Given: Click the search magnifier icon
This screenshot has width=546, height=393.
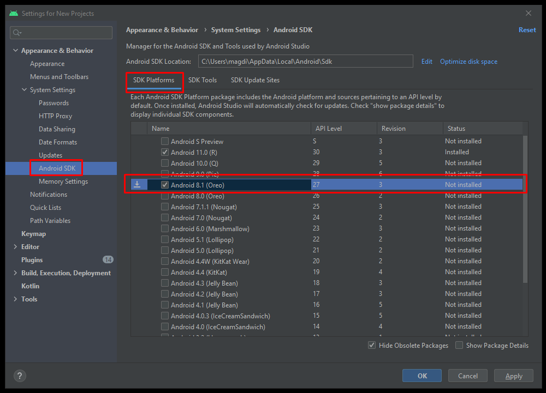Looking at the screenshot, I should point(16,33).
